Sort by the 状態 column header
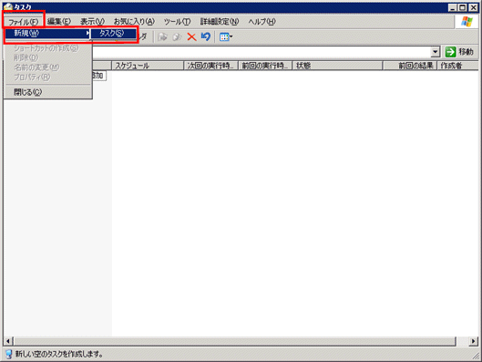This screenshot has width=482, height=362. pyautogui.click(x=337, y=66)
